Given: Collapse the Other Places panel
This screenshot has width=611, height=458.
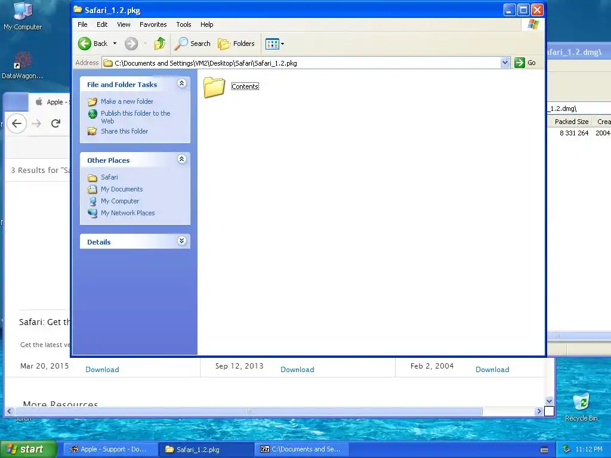Looking at the screenshot, I should tap(181, 159).
